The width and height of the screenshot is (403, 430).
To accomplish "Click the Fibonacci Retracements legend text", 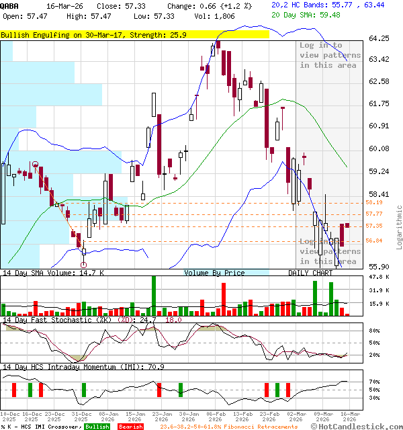I will 228,427.
